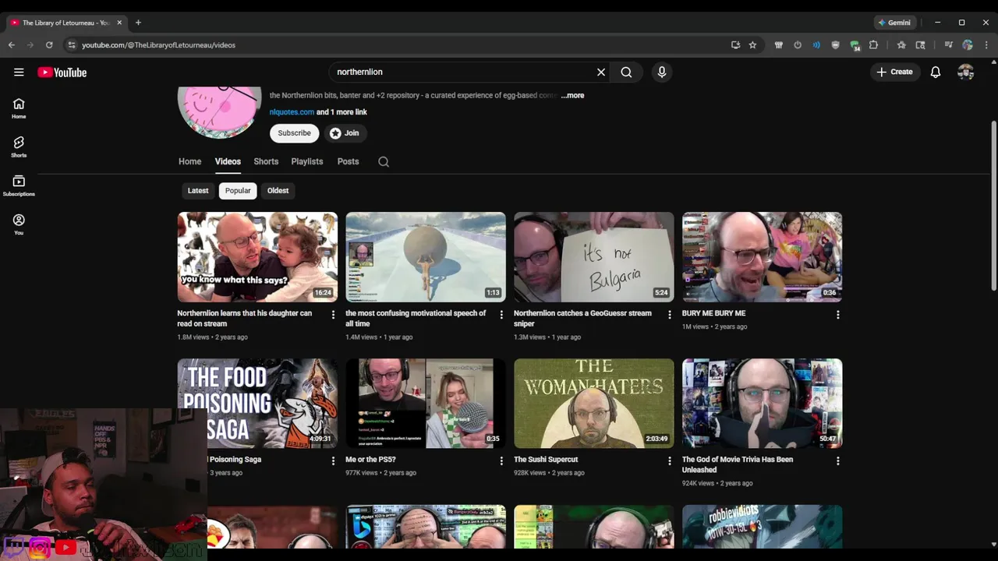The width and height of the screenshot is (998, 561).
Task: Sort videos by Oldest
Action: pyautogui.click(x=278, y=191)
